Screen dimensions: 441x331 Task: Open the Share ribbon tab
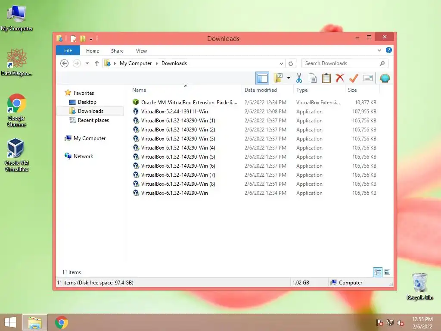(x=117, y=51)
